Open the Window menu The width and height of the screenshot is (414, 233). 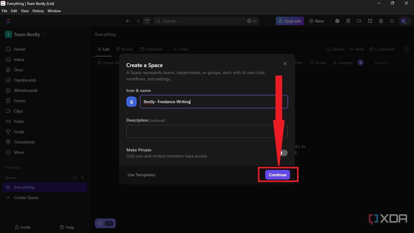pos(54,11)
